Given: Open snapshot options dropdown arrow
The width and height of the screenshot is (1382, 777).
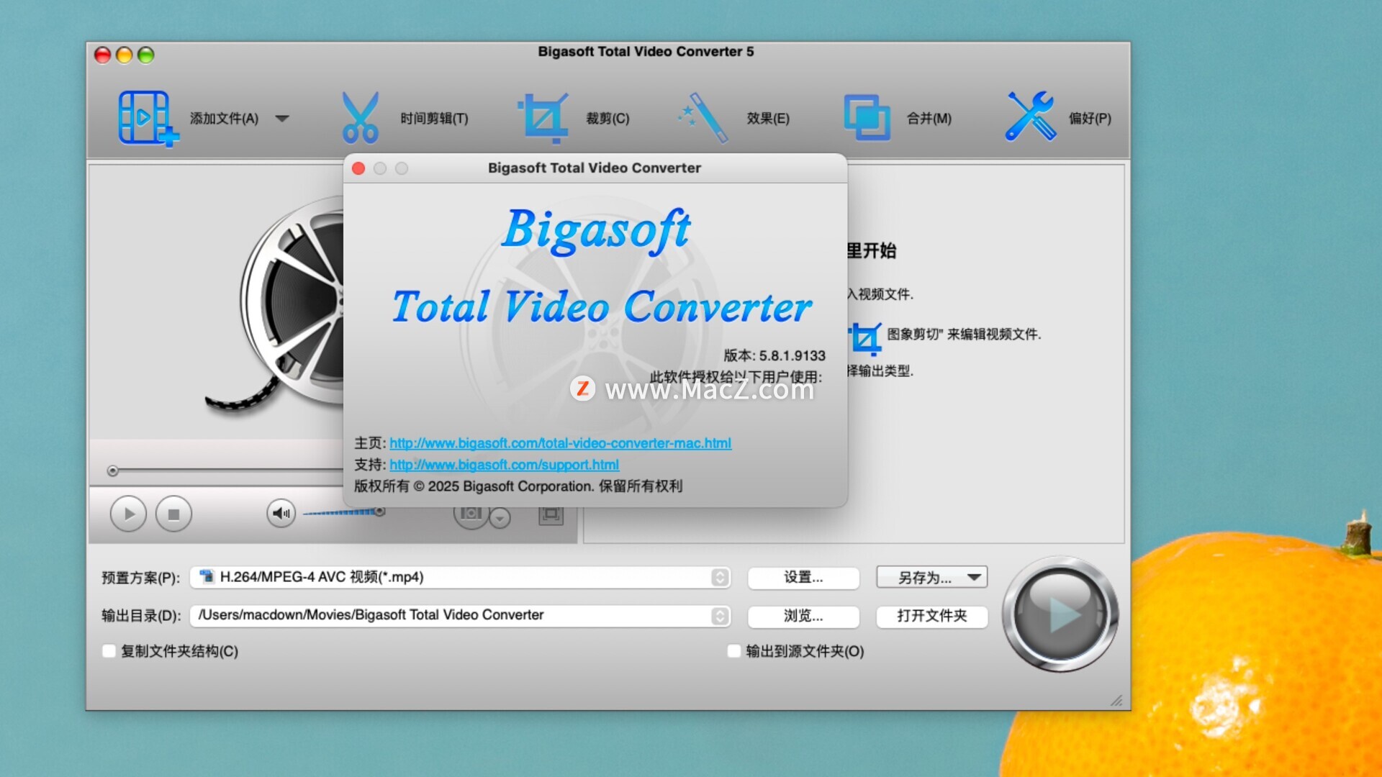Looking at the screenshot, I should click(500, 517).
